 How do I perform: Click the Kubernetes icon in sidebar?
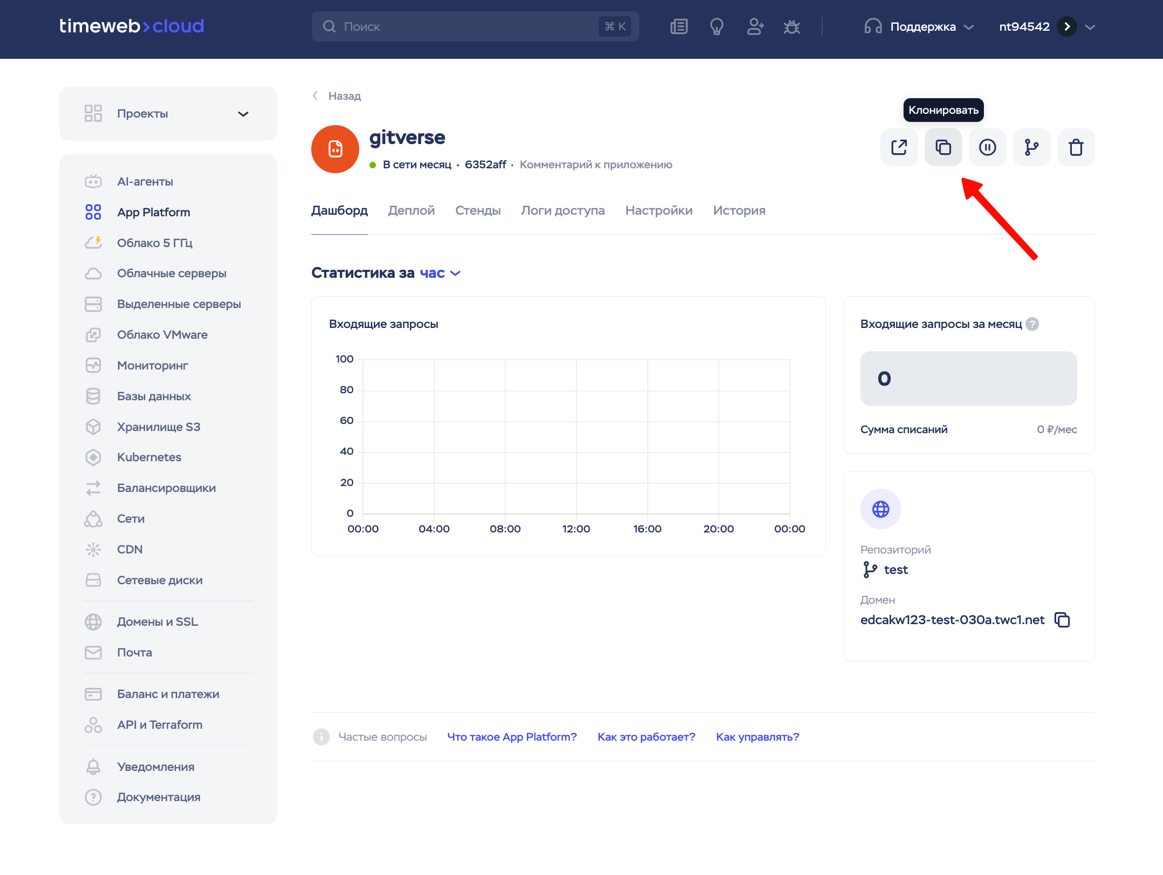[93, 457]
